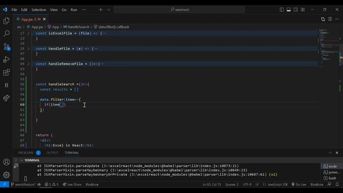343x193 pixels.
Task: Toggle primary side bar layout icon
Action: click(281, 10)
